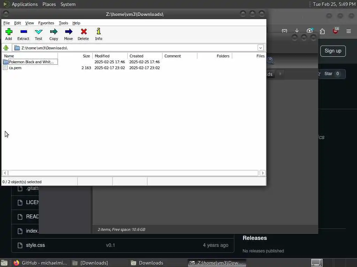Click the 2 163 size value

pyautogui.click(x=86, y=68)
